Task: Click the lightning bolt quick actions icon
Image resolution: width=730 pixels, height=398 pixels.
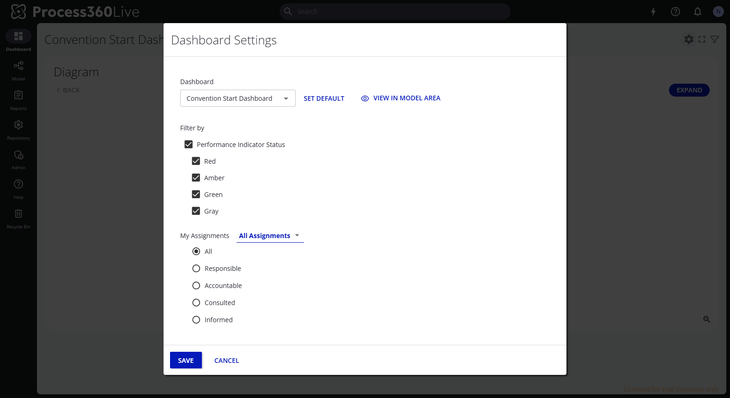Action: click(x=653, y=12)
